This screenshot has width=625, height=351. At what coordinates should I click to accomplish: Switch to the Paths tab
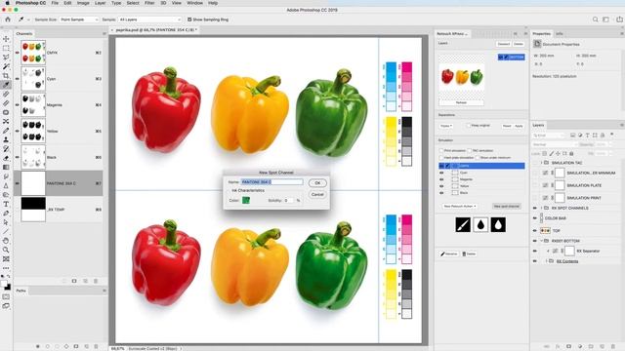[x=21, y=291]
